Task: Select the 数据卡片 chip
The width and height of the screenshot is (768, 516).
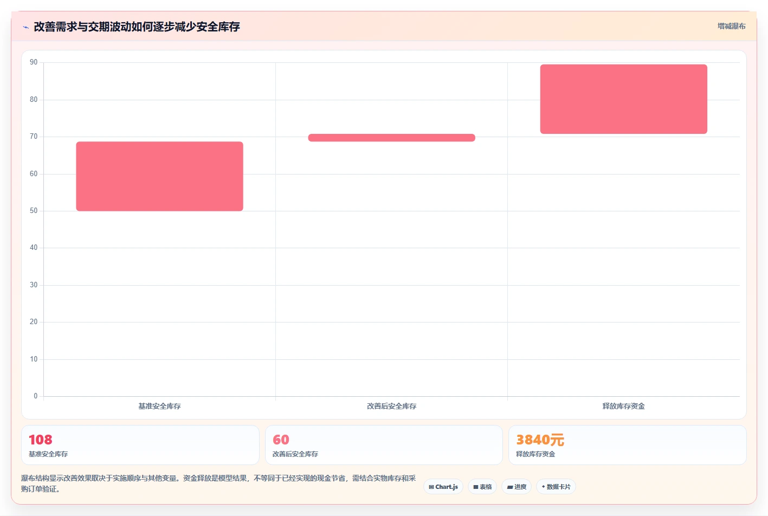Action: point(556,487)
